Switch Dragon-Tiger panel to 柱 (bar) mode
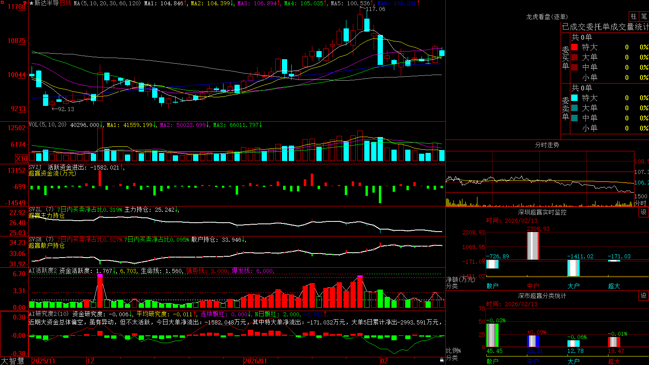 (x=634, y=17)
